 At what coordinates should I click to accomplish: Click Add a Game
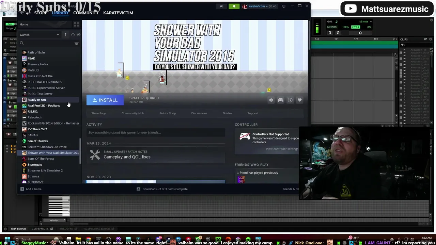click(31, 189)
